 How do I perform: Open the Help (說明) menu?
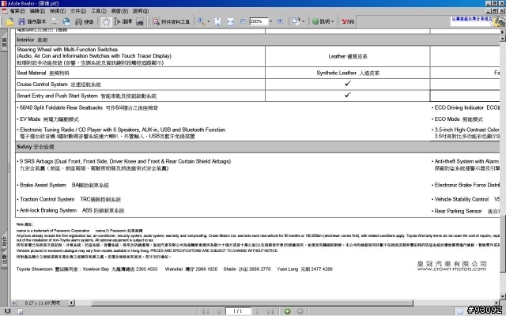coord(141,11)
